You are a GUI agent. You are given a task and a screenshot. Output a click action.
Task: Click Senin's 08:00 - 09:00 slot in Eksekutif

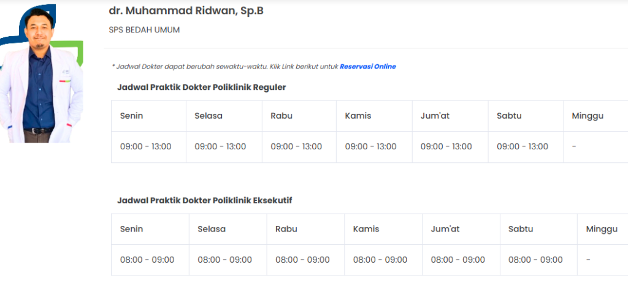tap(147, 260)
